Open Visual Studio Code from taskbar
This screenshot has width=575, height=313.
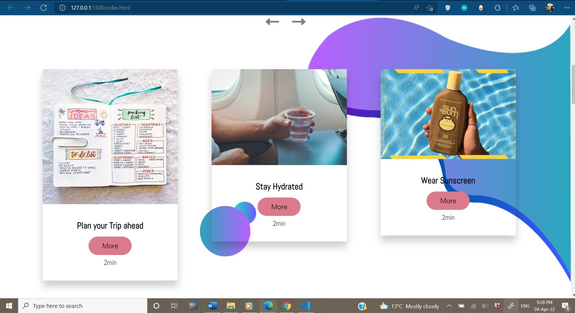tap(306, 306)
